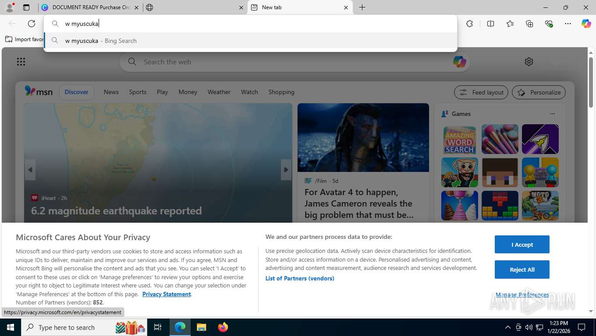Close the DOCUMENT READY Purchase Order tab

tap(136, 7)
